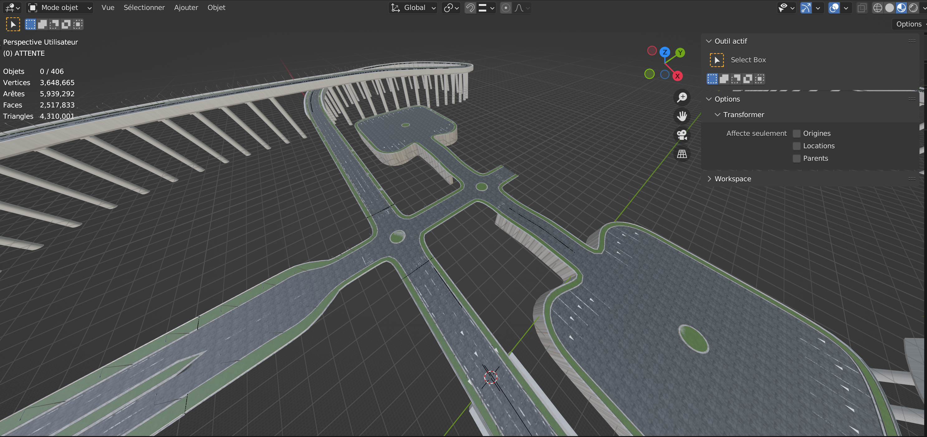The width and height of the screenshot is (927, 437).
Task: Expand the Workspace panel
Action: (x=709, y=179)
